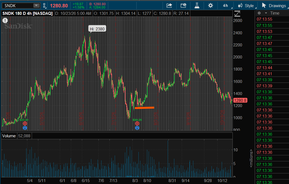Click the 1000 price axis label
Image resolution: width=289 pixels, height=184 pixels.
[238, 118]
